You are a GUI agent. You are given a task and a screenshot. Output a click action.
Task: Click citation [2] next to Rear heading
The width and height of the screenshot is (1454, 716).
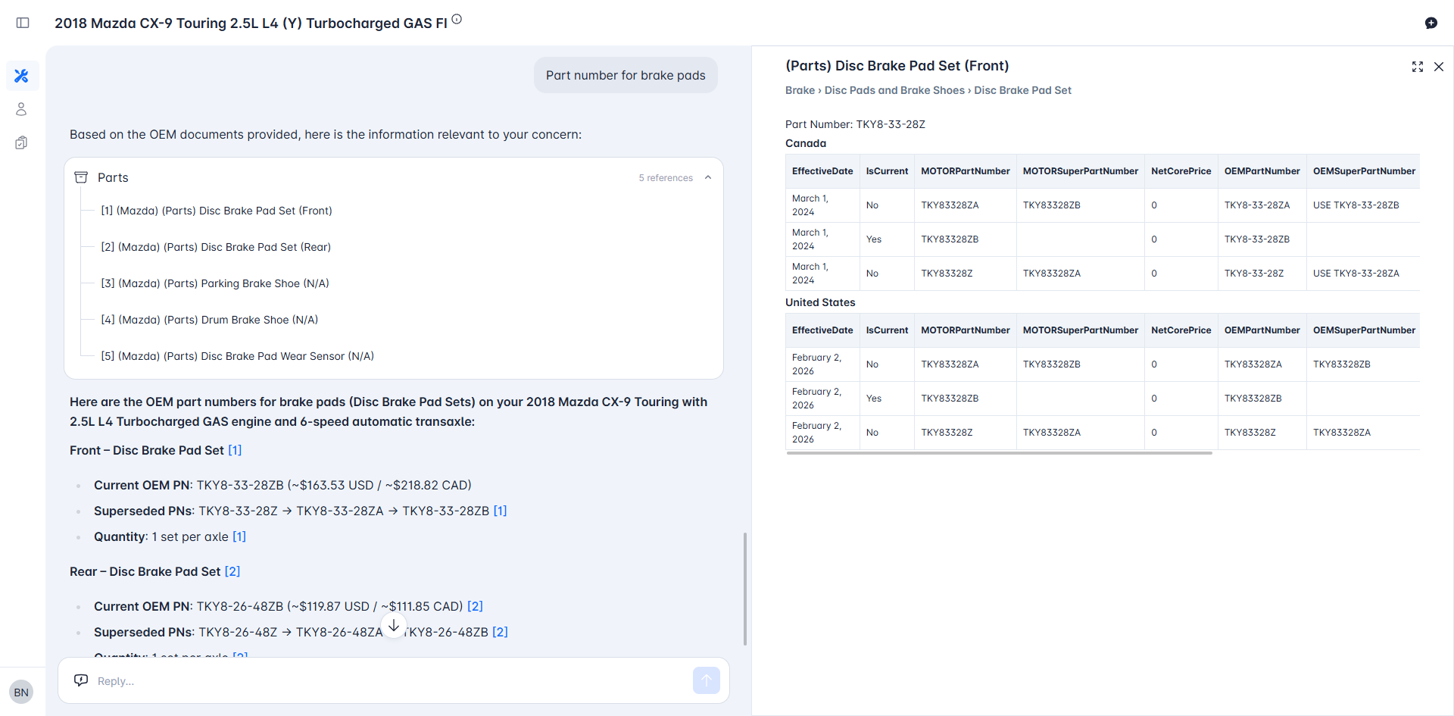(x=232, y=571)
